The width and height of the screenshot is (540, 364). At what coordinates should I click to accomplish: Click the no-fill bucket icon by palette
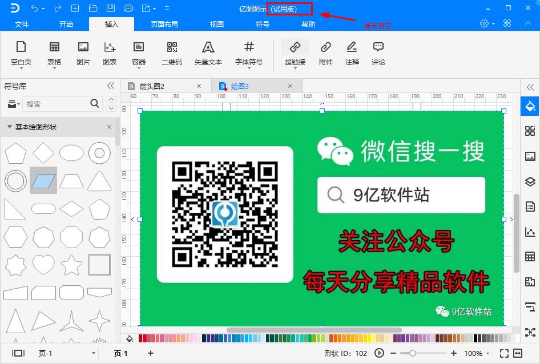click(130, 338)
